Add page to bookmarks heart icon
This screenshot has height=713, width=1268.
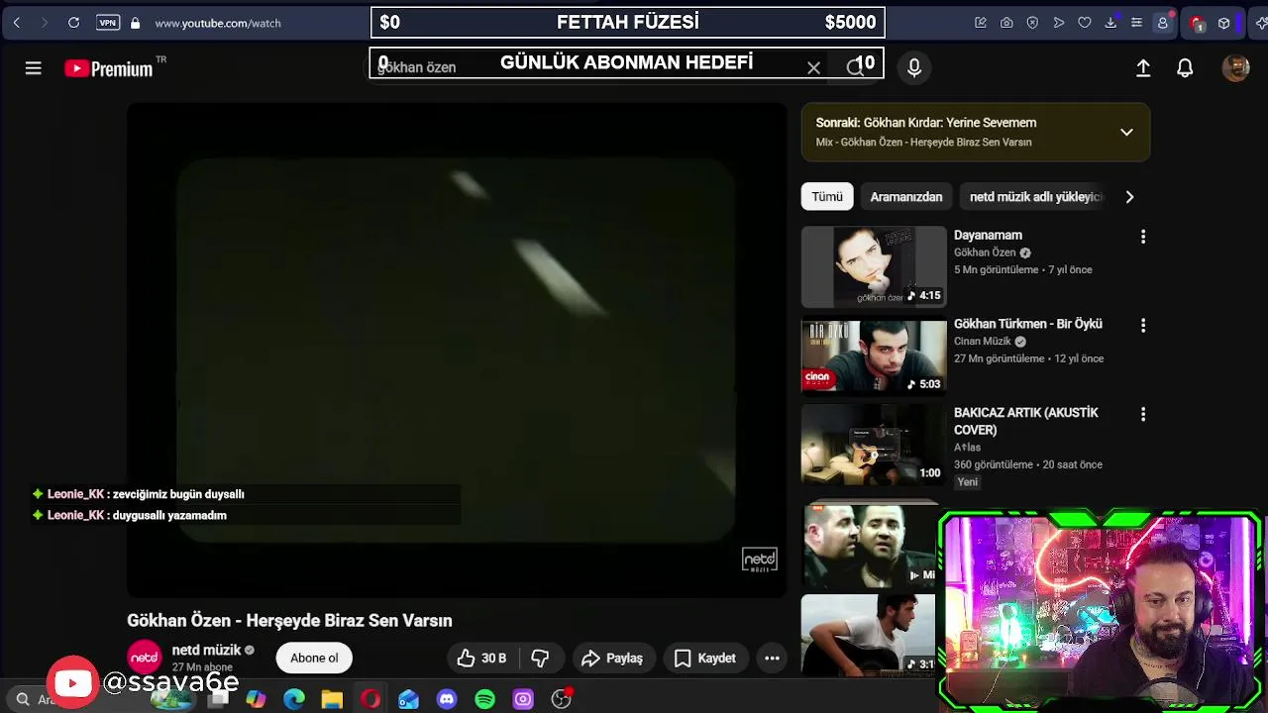(1085, 23)
